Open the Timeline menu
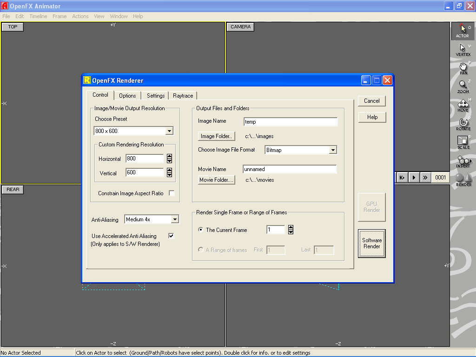 [38, 16]
